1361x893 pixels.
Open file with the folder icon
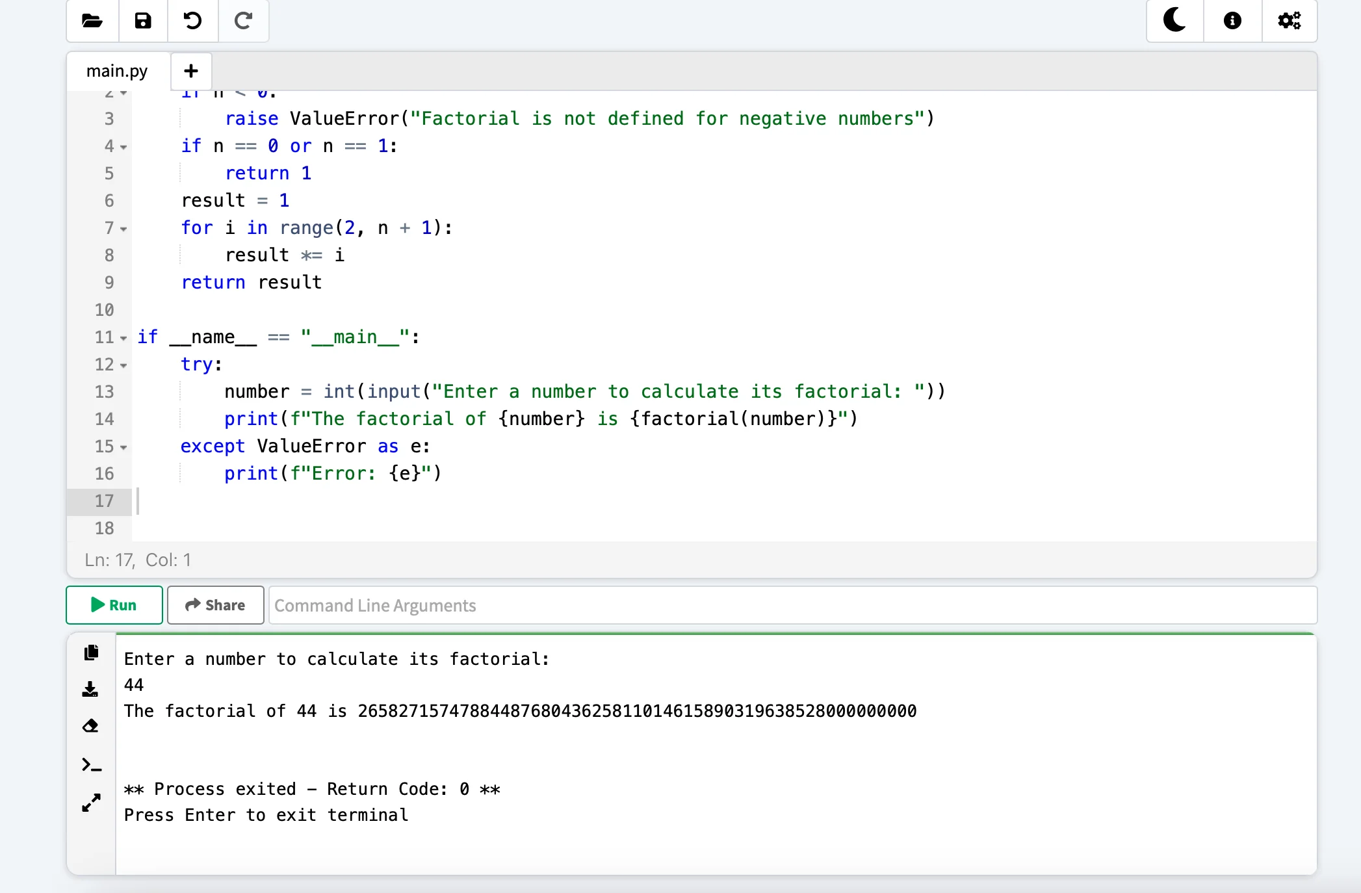pyautogui.click(x=92, y=21)
